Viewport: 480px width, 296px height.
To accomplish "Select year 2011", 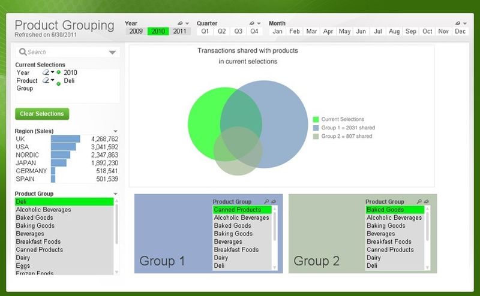I will (179, 31).
